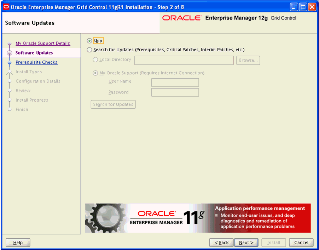
Task: Click the Back button
Action: 221,243
